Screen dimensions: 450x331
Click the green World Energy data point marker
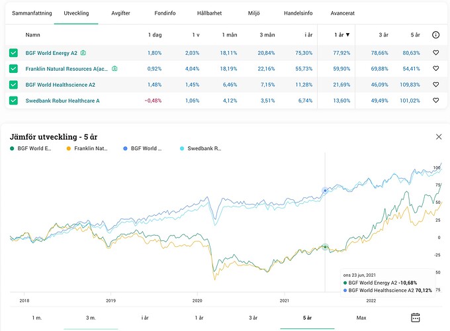(x=325, y=247)
